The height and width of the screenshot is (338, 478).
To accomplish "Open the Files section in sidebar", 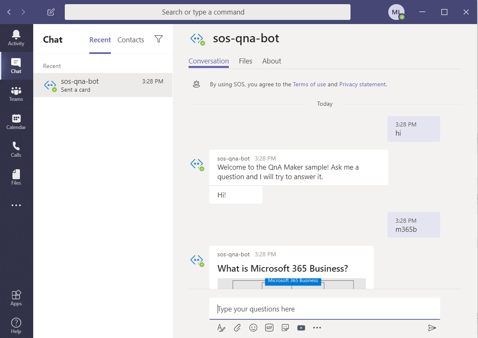I will pos(16,177).
